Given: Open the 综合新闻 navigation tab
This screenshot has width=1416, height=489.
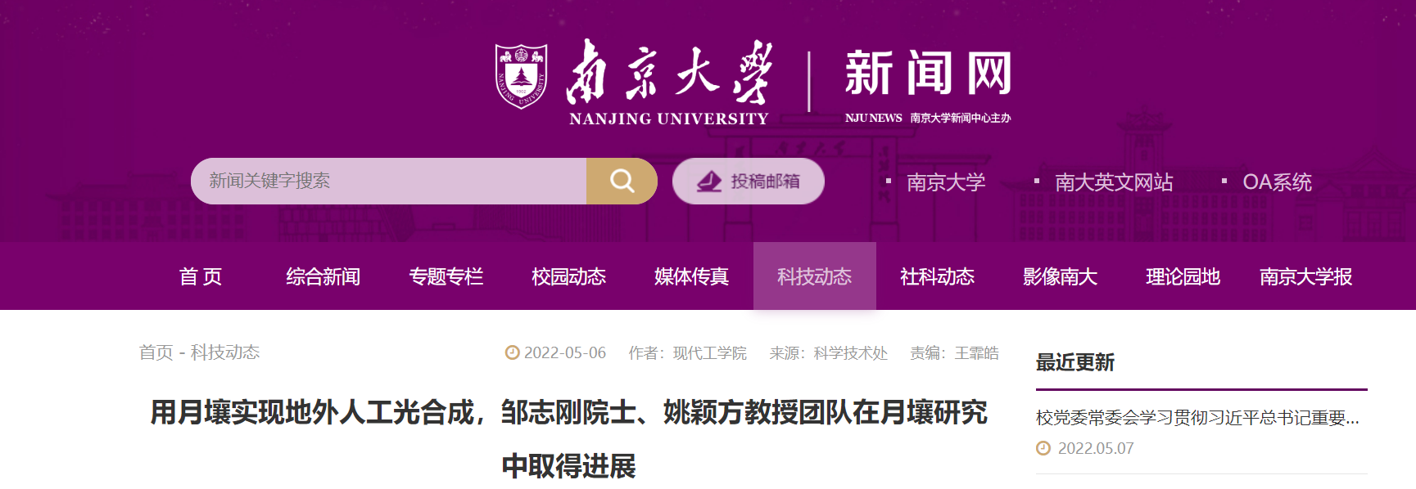Looking at the screenshot, I should (323, 276).
